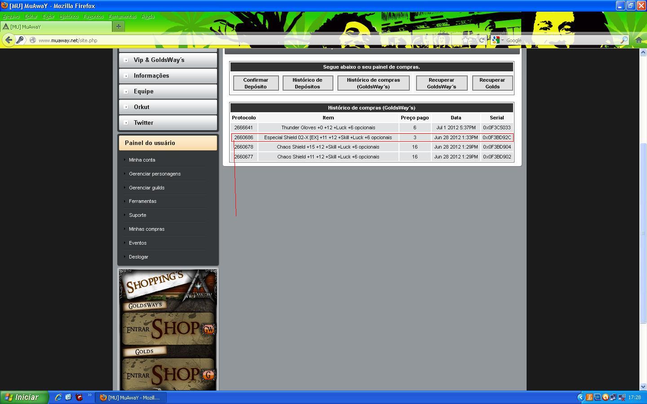647x404 pixels.
Task: Open the Ferramentas menu in menu bar
Action: tap(122, 16)
